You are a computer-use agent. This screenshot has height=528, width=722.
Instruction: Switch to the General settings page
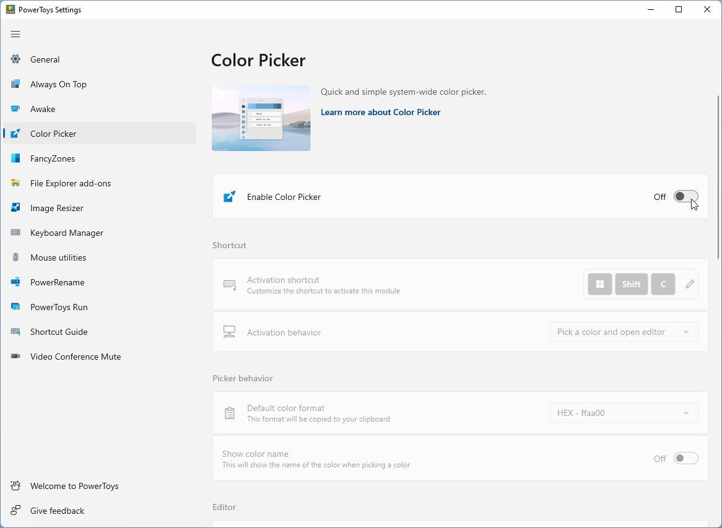(45, 59)
